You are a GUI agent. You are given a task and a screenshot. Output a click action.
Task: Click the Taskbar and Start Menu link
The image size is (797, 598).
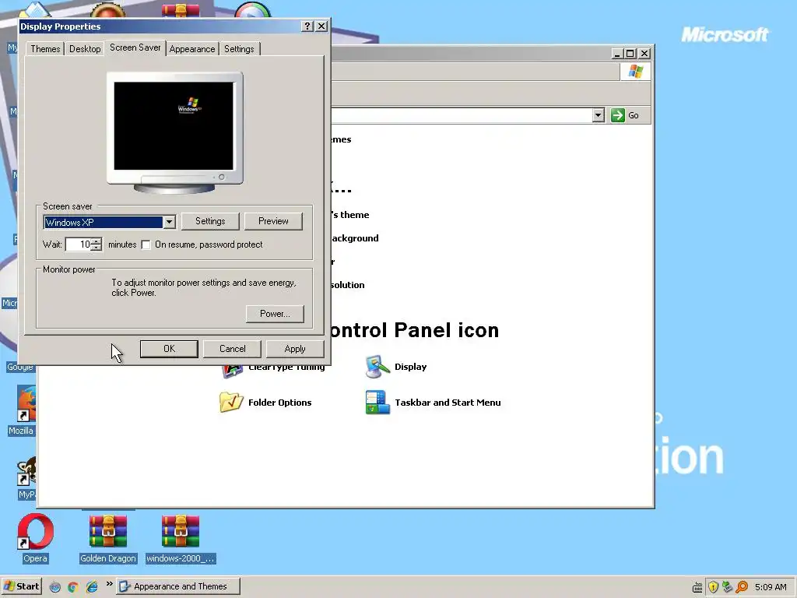pyautogui.click(x=448, y=403)
